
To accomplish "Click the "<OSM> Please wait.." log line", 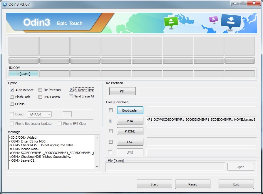I will (x=24, y=149).
